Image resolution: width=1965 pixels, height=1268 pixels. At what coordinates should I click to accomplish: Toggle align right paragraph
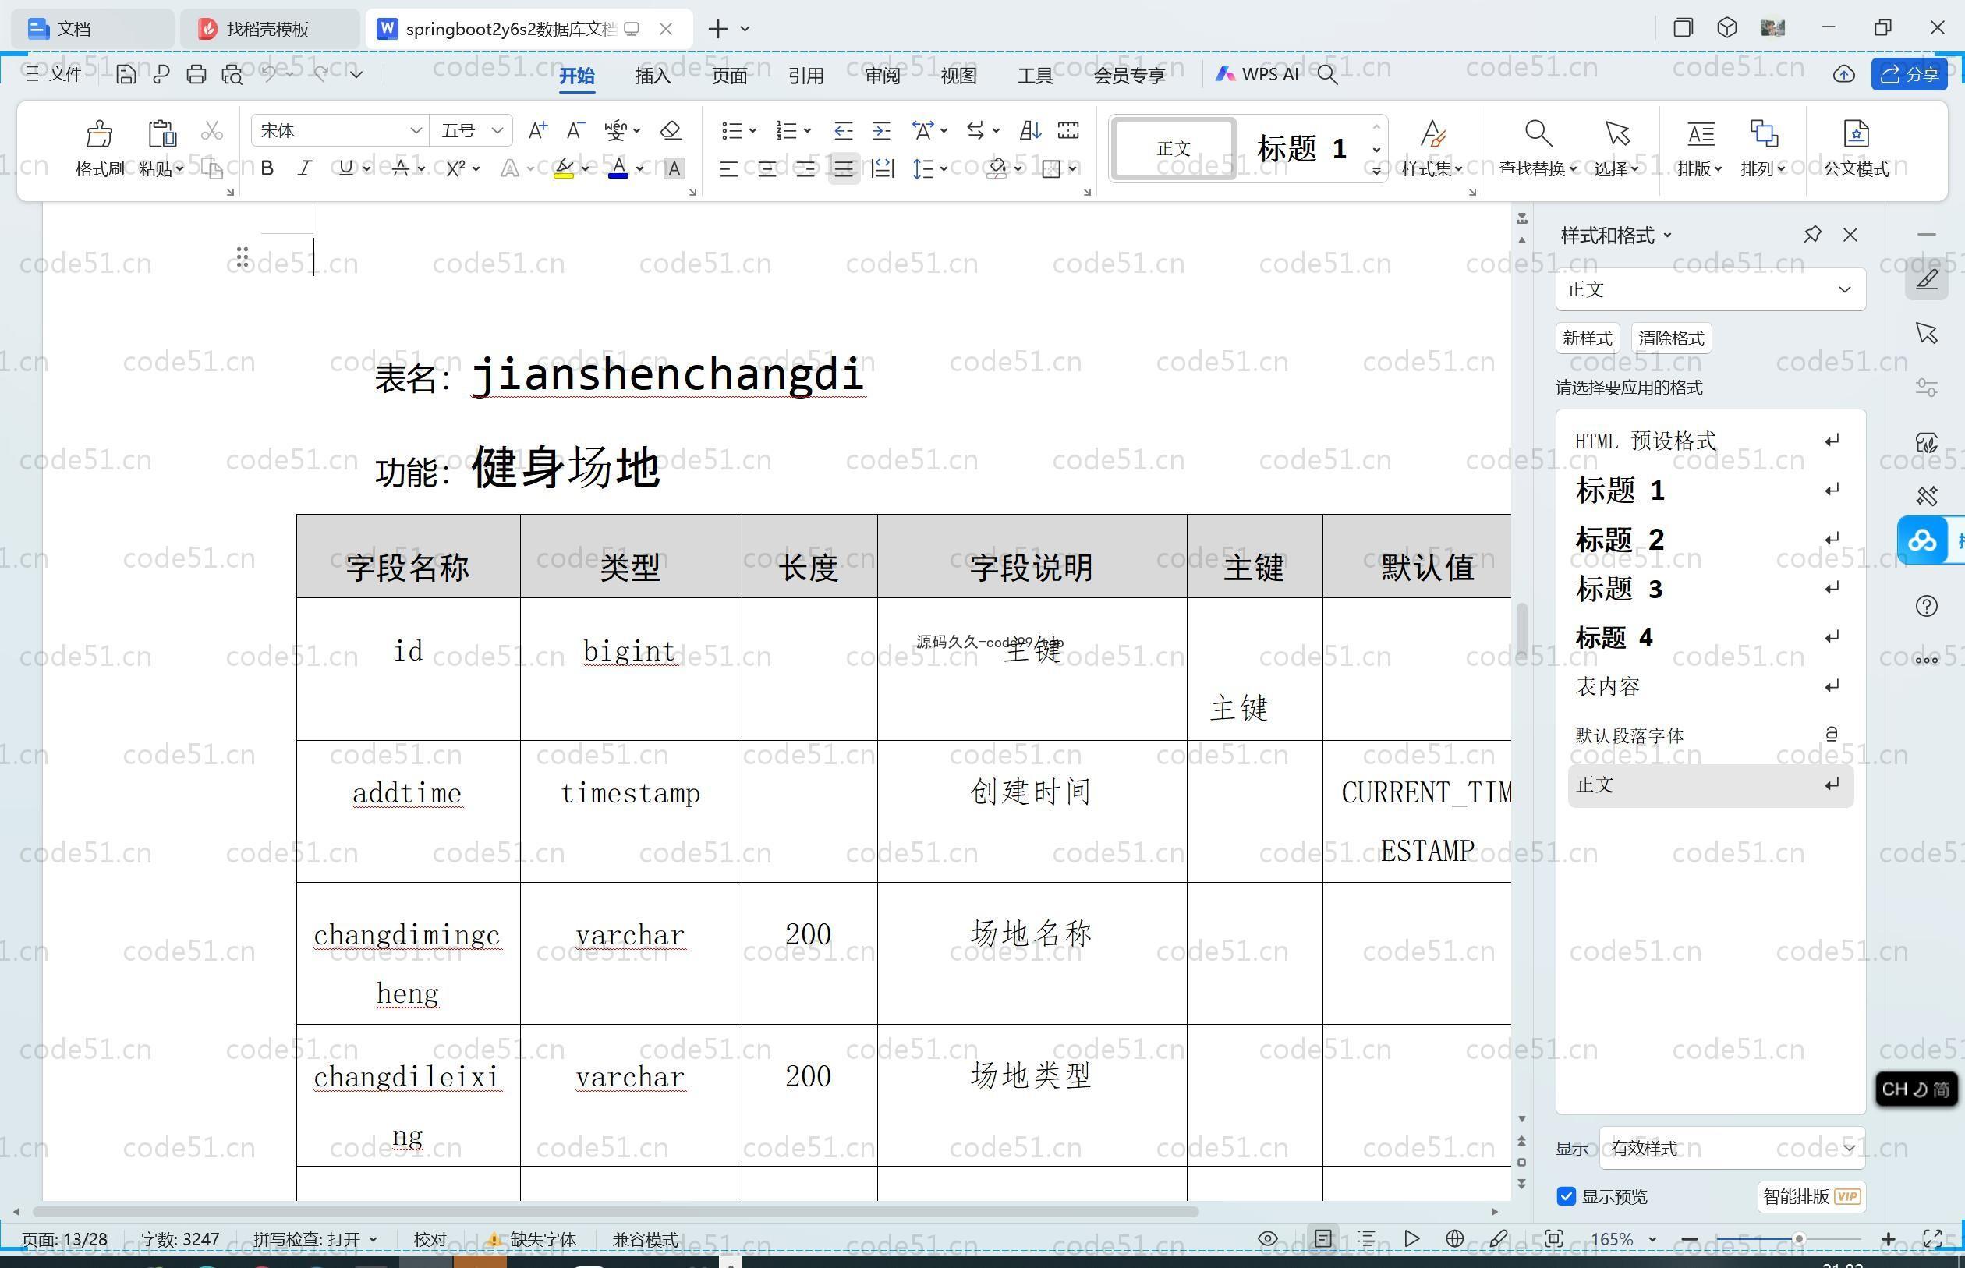[x=805, y=168]
